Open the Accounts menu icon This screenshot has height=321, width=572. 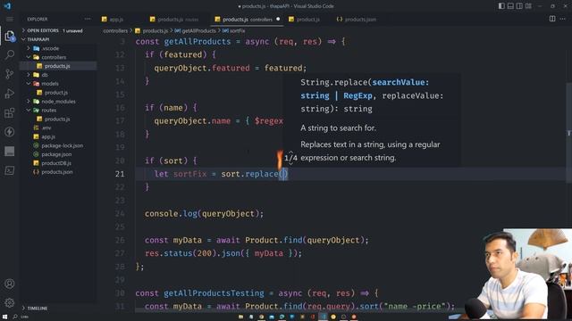10,284
